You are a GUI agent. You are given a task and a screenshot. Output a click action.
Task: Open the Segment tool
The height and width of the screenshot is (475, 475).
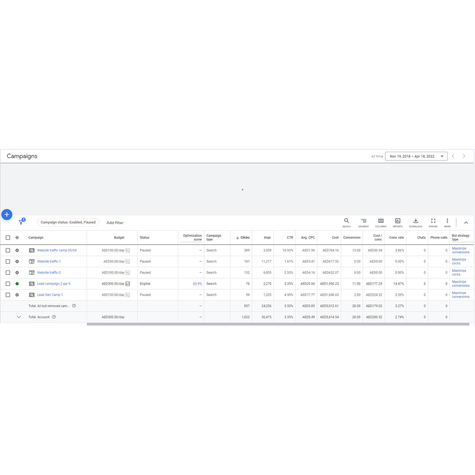pos(363,223)
